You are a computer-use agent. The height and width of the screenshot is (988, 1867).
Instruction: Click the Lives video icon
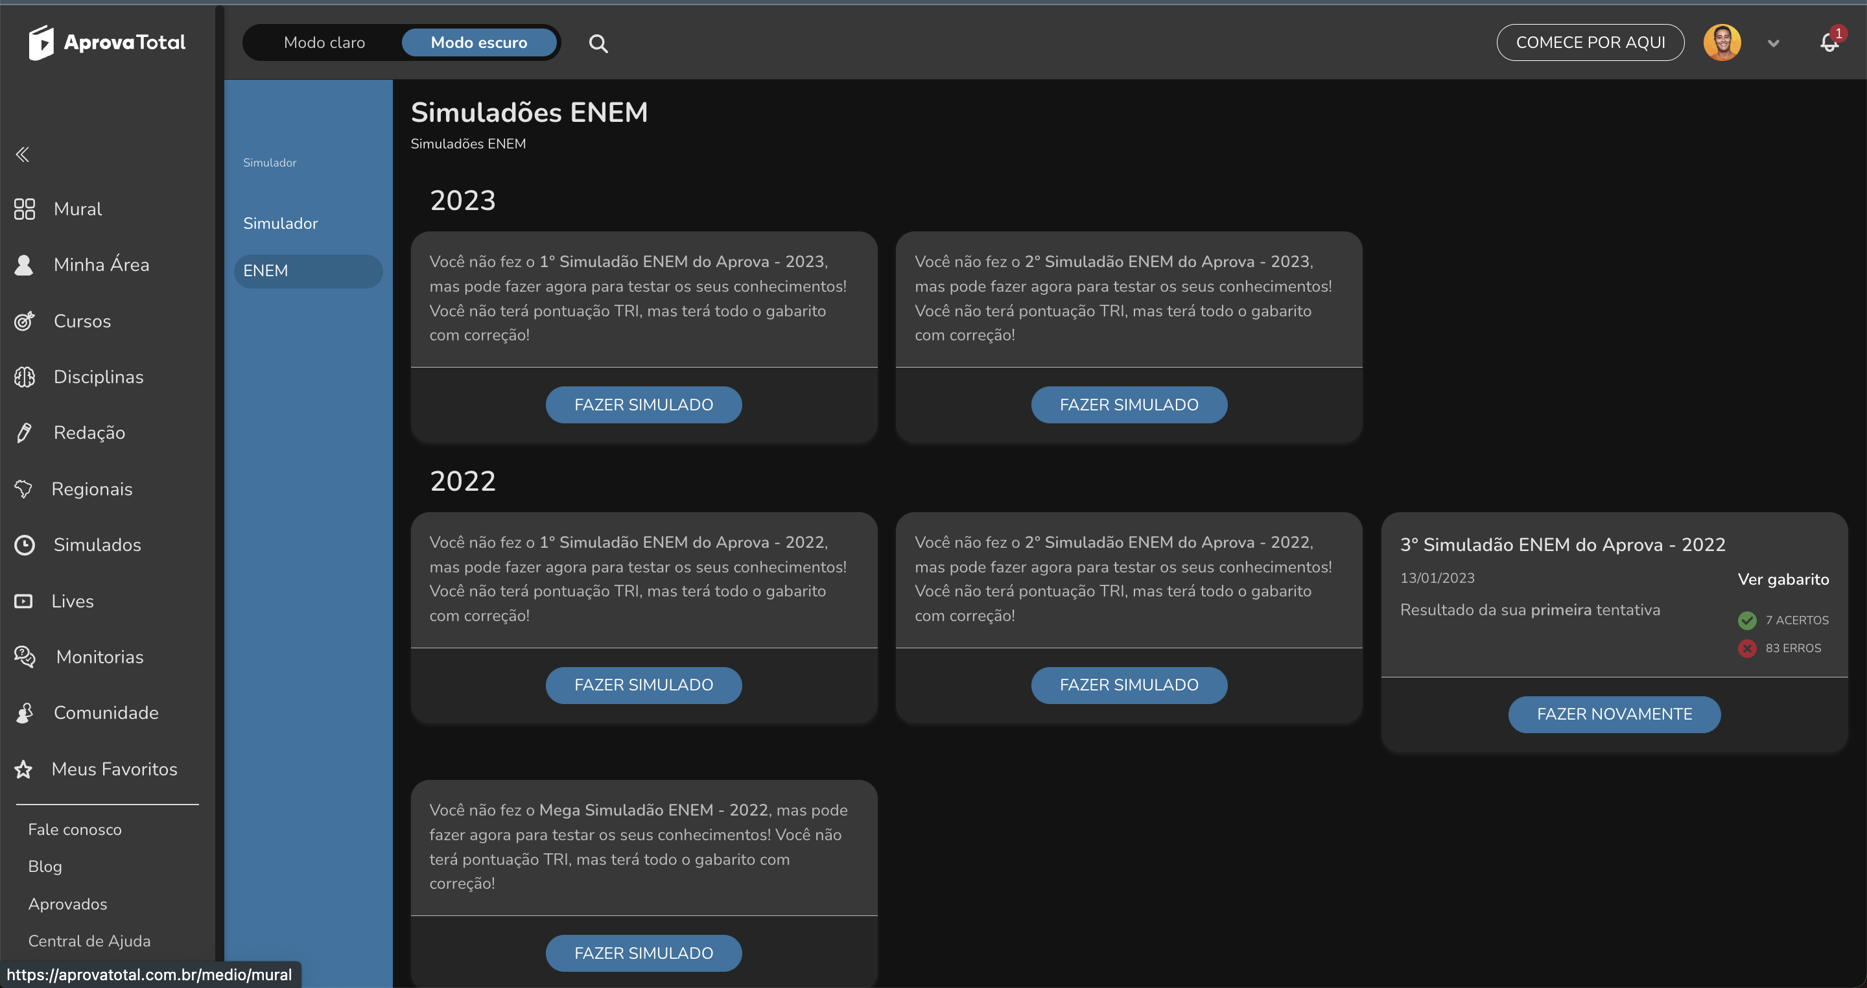(x=23, y=601)
